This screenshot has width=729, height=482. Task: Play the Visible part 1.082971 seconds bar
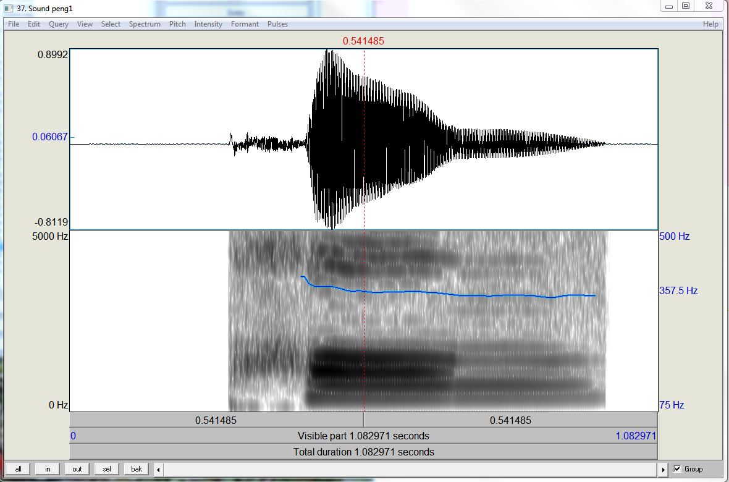click(363, 436)
